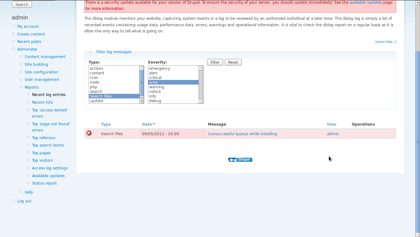Click the Date column sort arrow
The width and height of the screenshot is (420, 237).
tap(154, 124)
